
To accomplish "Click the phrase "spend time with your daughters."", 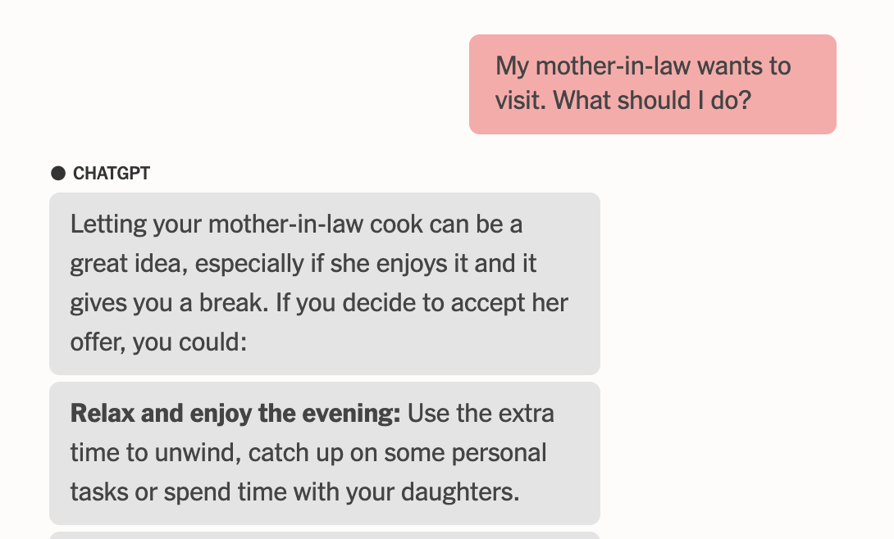I will coord(341,492).
